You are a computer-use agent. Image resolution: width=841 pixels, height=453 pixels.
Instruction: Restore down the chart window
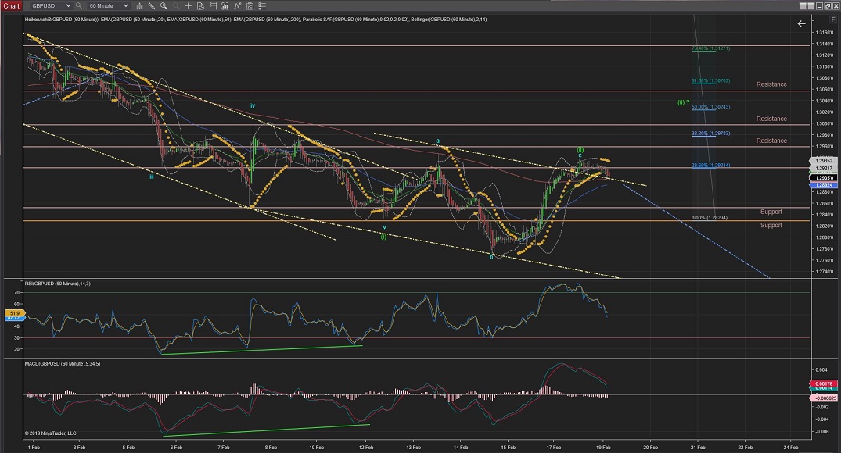coord(826,6)
